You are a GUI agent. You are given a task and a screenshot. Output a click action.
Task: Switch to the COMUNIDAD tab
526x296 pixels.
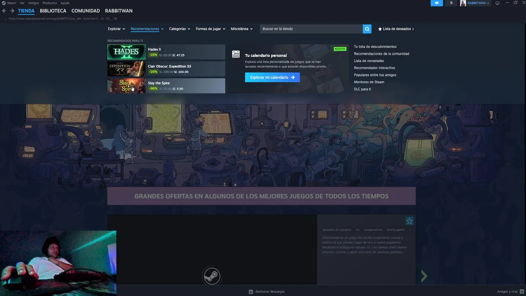point(85,11)
